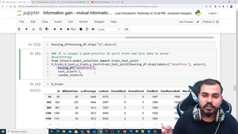Copy selected cells icon
Screen dimensions: 238x134
tap(41, 29)
